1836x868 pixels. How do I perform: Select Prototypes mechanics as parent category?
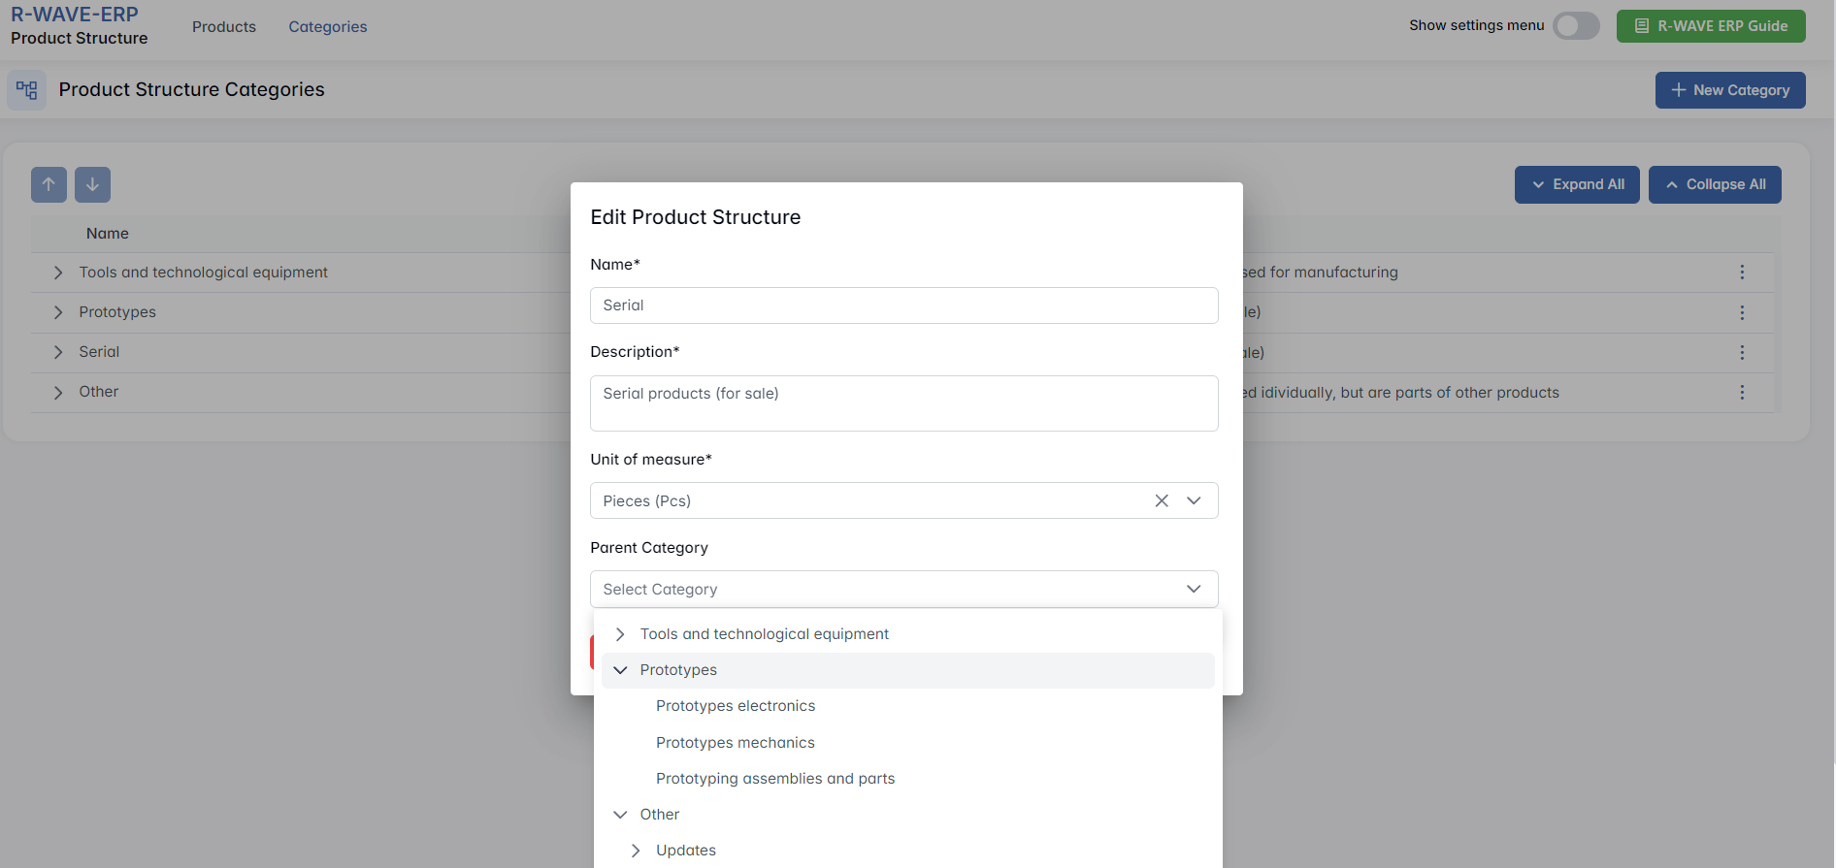[x=735, y=743]
